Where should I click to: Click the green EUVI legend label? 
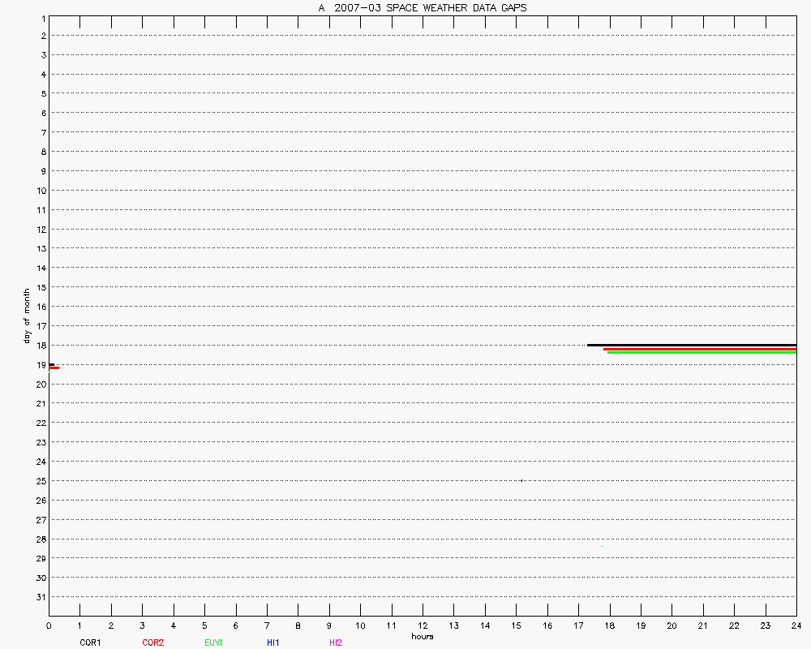pyautogui.click(x=213, y=643)
